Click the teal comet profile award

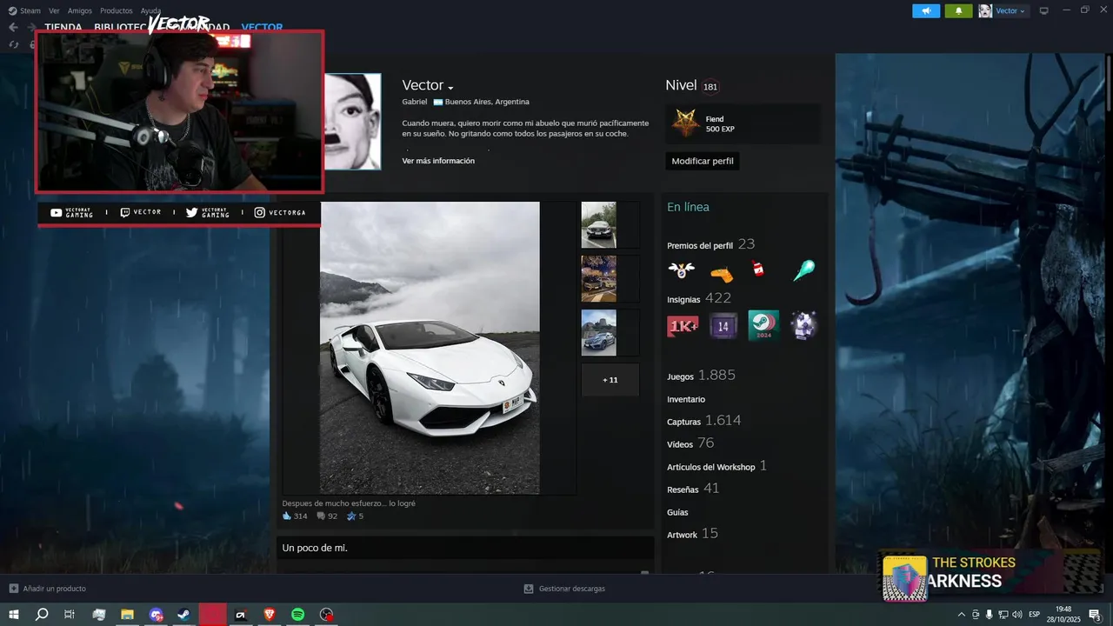click(803, 270)
